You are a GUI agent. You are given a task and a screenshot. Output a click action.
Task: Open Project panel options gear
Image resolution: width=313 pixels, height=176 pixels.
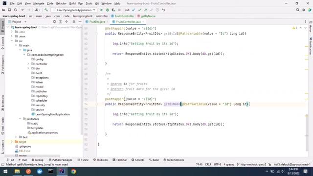coord(74,22)
